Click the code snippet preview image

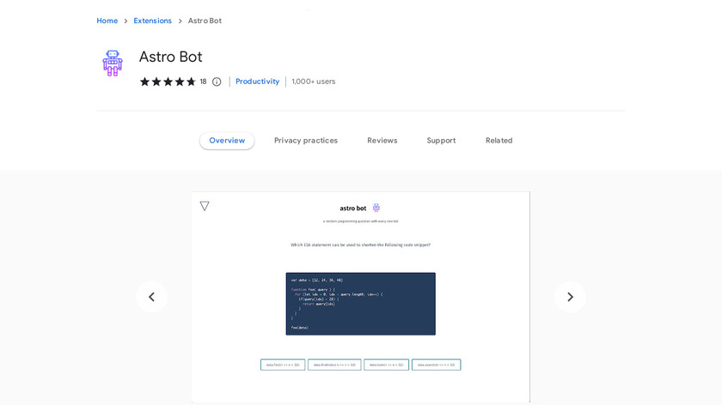click(360, 304)
